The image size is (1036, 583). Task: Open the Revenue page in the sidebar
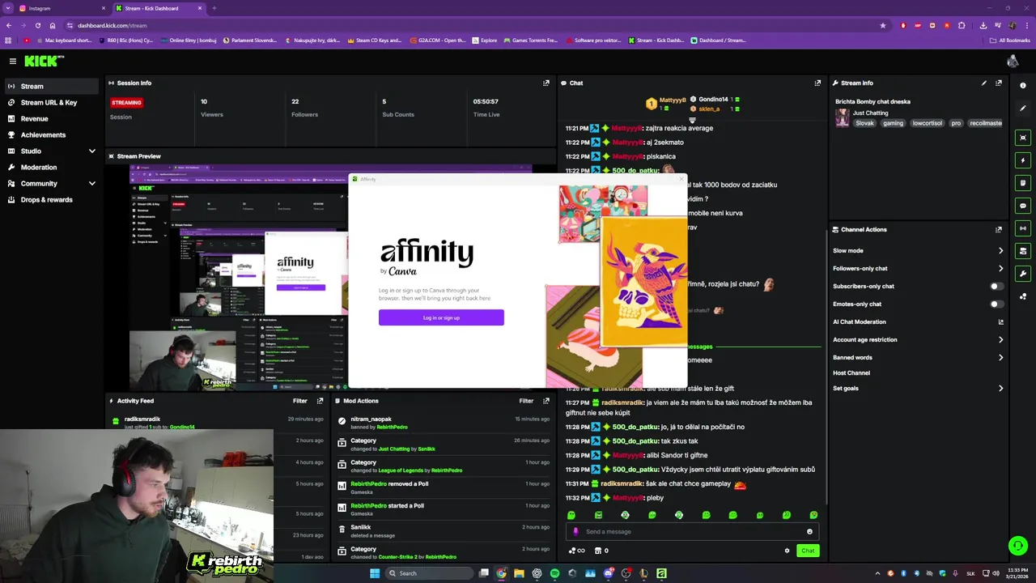(x=34, y=118)
